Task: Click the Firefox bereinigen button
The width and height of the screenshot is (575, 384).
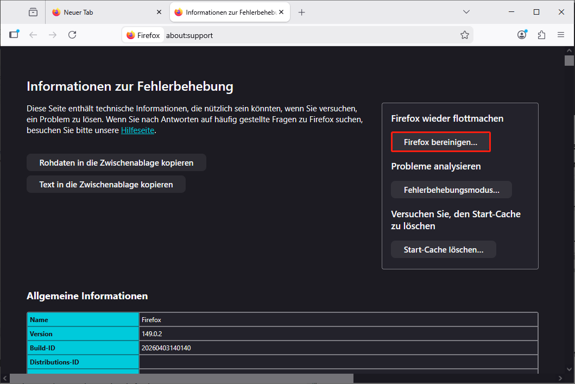Action: coord(440,142)
